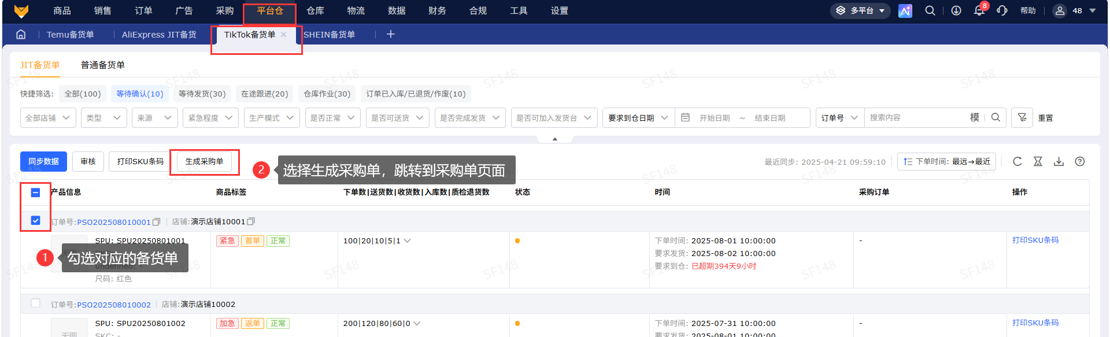1110x337 pixels.
Task: Click the 开始日期 date field
Action: [715, 118]
